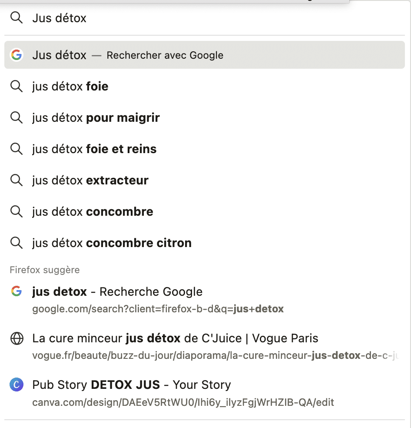The height and width of the screenshot is (428, 411).
Task: Click the globe icon beside the Vogue Paris result
Action: pos(17,338)
